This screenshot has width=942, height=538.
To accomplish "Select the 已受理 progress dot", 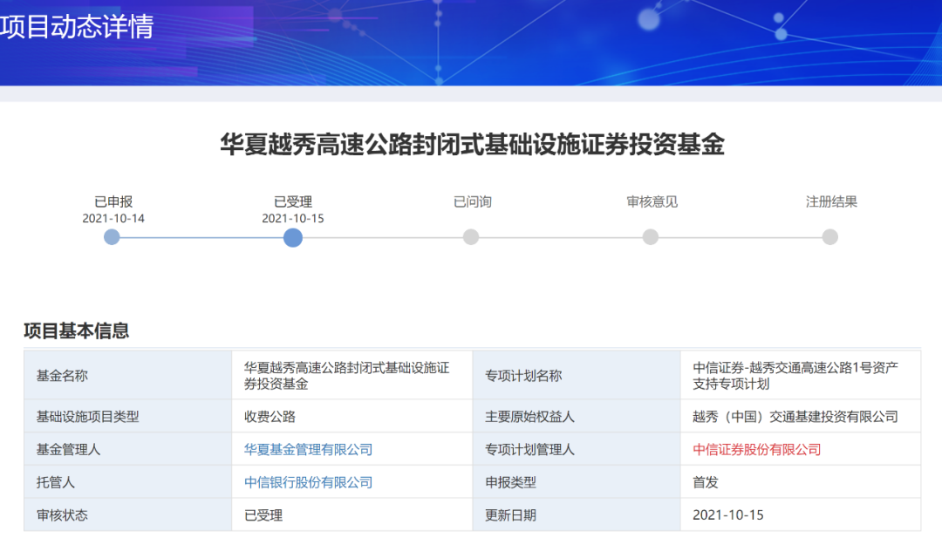I will click(x=293, y=237).
